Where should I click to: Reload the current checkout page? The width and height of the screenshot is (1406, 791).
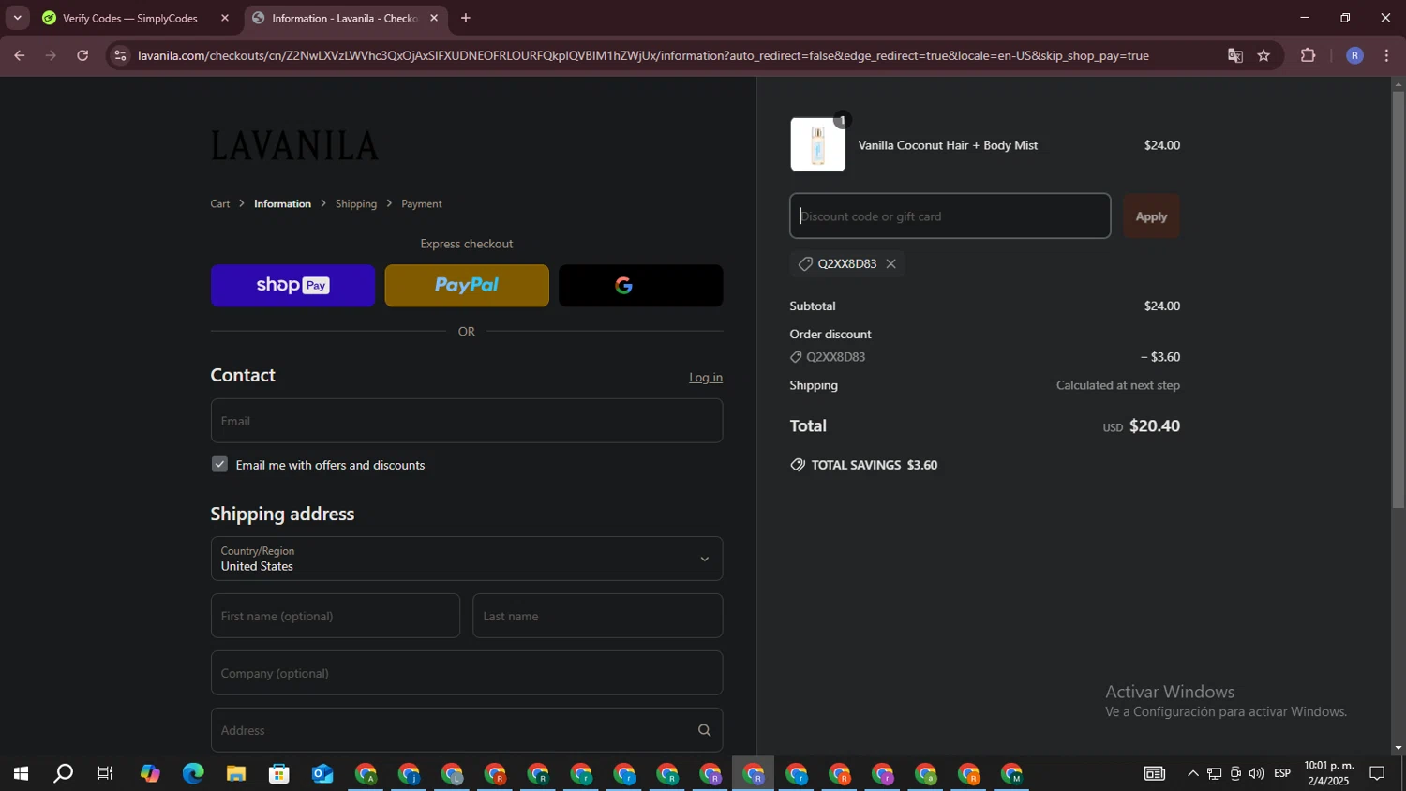click(82, 55)
